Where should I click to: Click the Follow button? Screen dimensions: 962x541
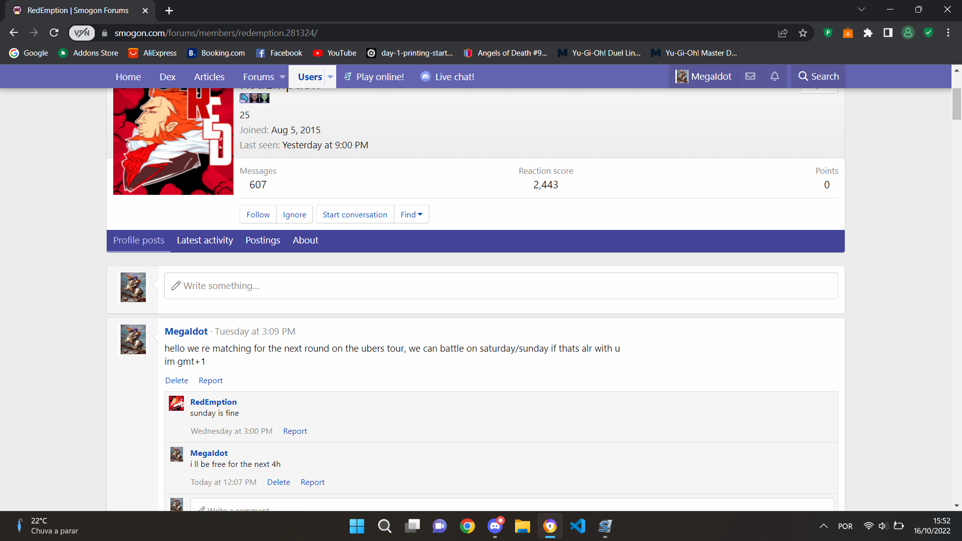pyautogui.click(x=258, y=214)
